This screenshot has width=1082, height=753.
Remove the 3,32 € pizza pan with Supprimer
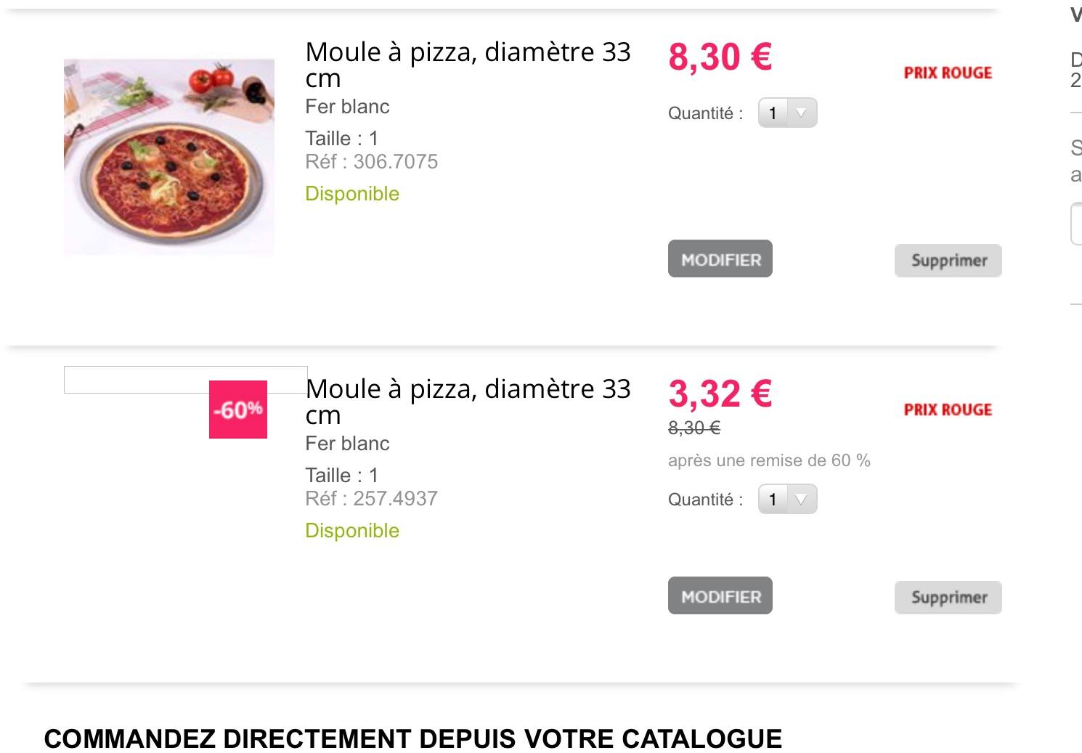point(948,598)
